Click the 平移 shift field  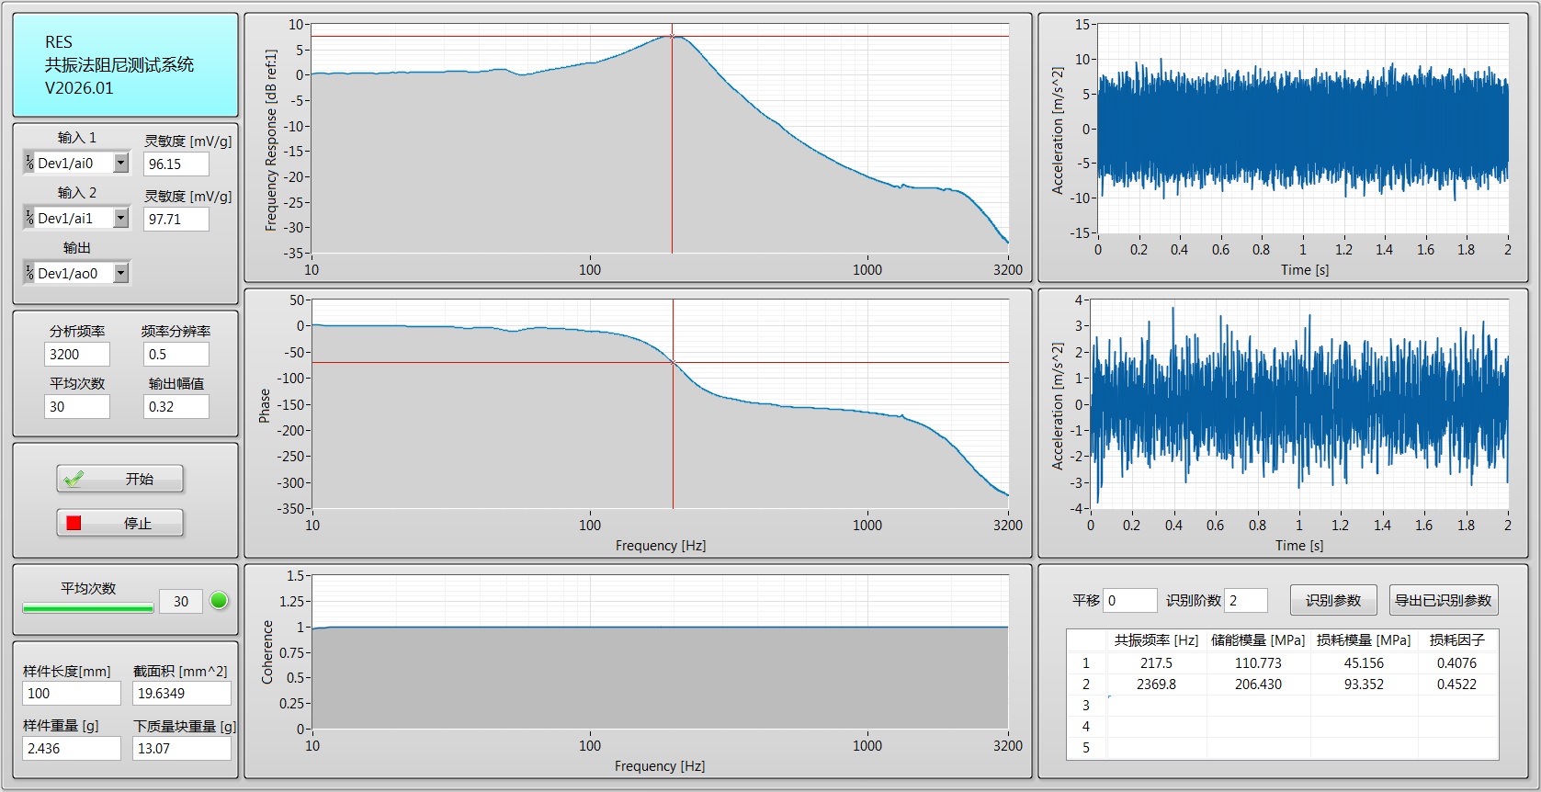[x=1129, y=601]
